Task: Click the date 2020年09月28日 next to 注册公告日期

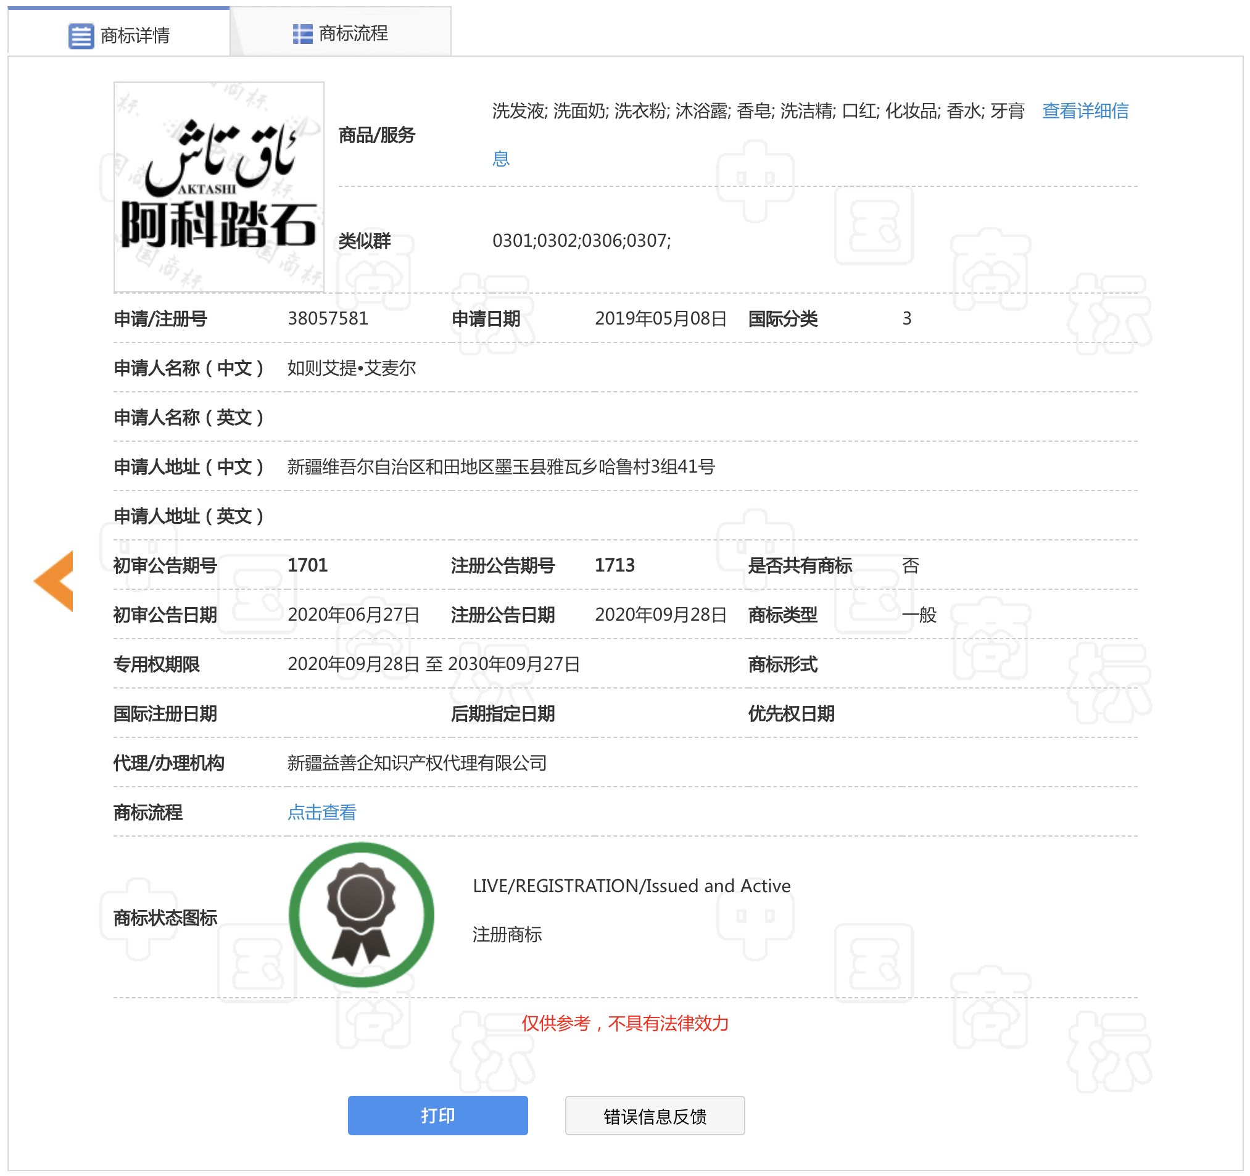Action: point(661,615)
